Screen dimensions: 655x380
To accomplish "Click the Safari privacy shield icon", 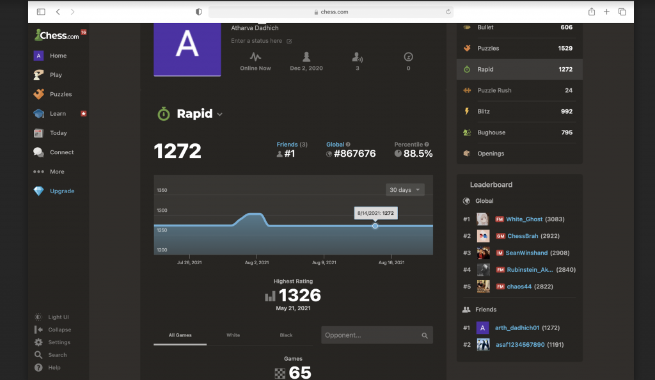I will pyautogui.click(x=199, y=12).
